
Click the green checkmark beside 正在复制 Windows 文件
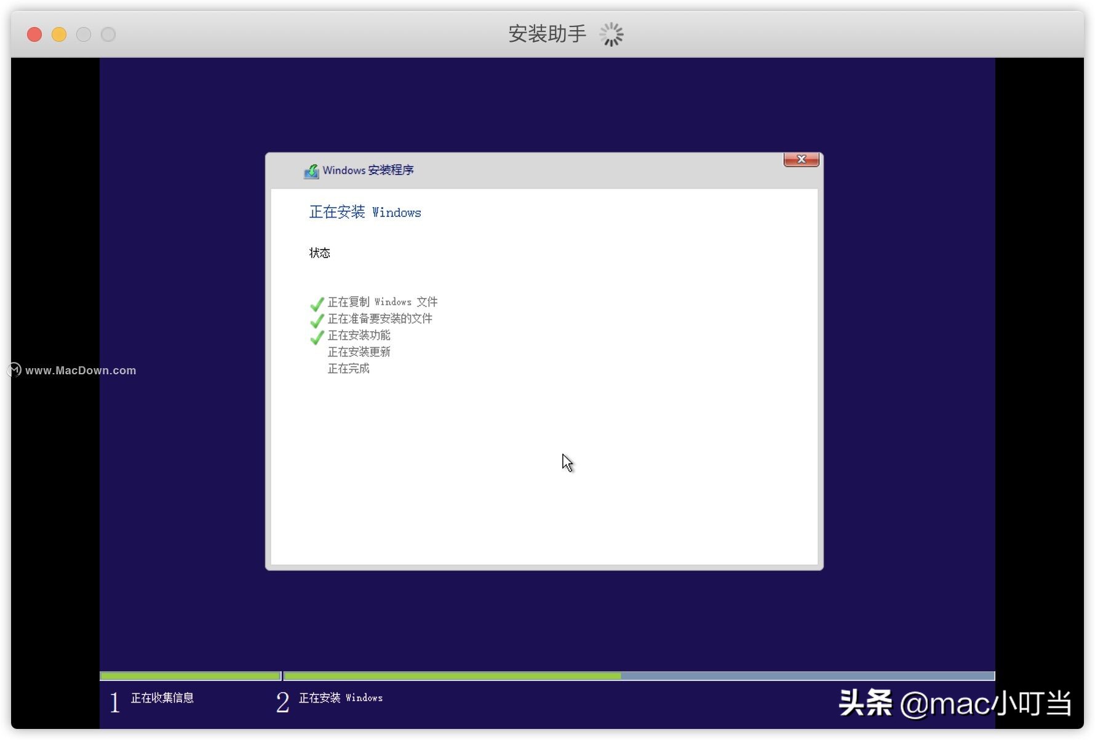pos(316,304)
